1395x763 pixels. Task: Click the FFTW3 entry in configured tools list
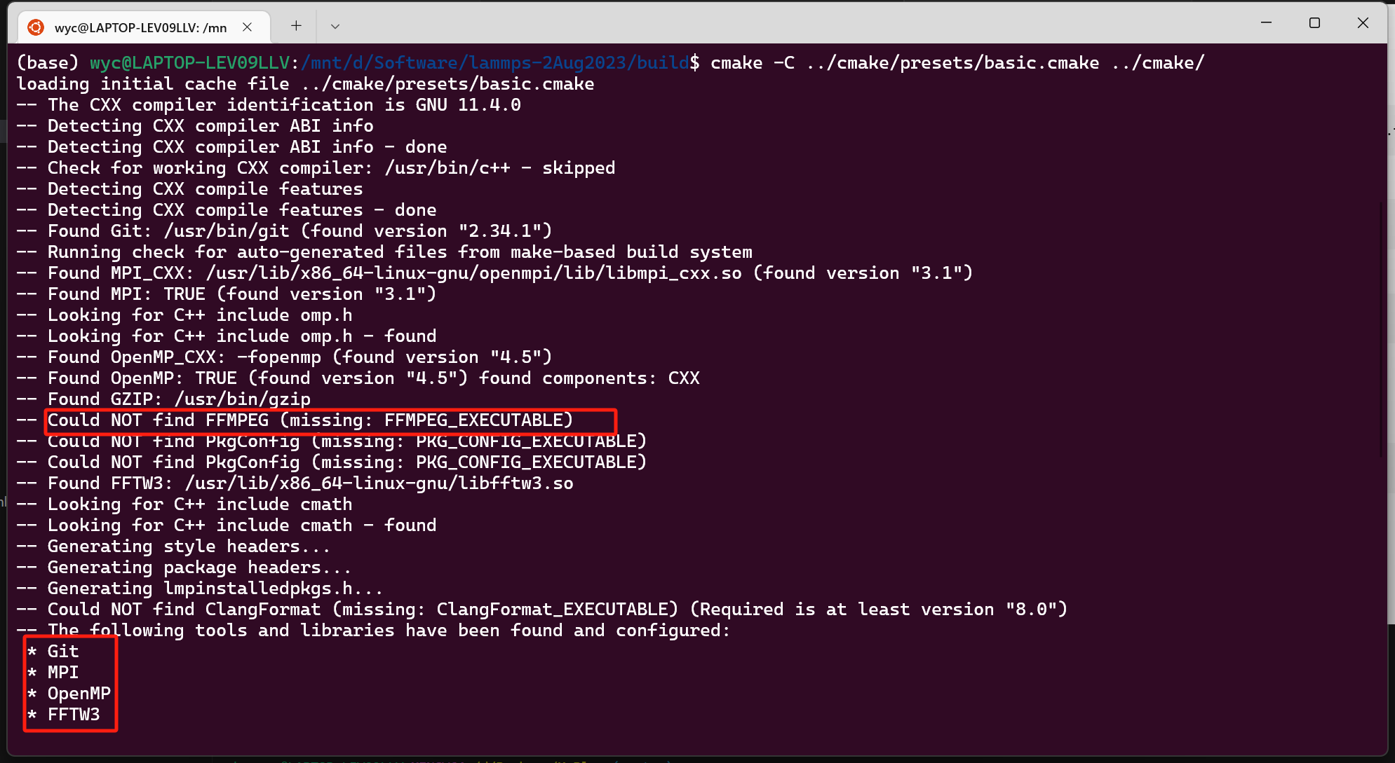[74, 715]
